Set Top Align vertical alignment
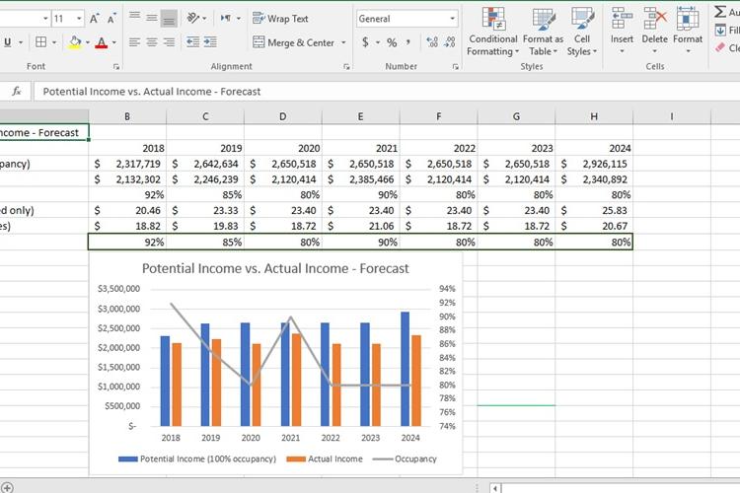The height and width of the screenshot is (493, 740). (x=134, y=17)
